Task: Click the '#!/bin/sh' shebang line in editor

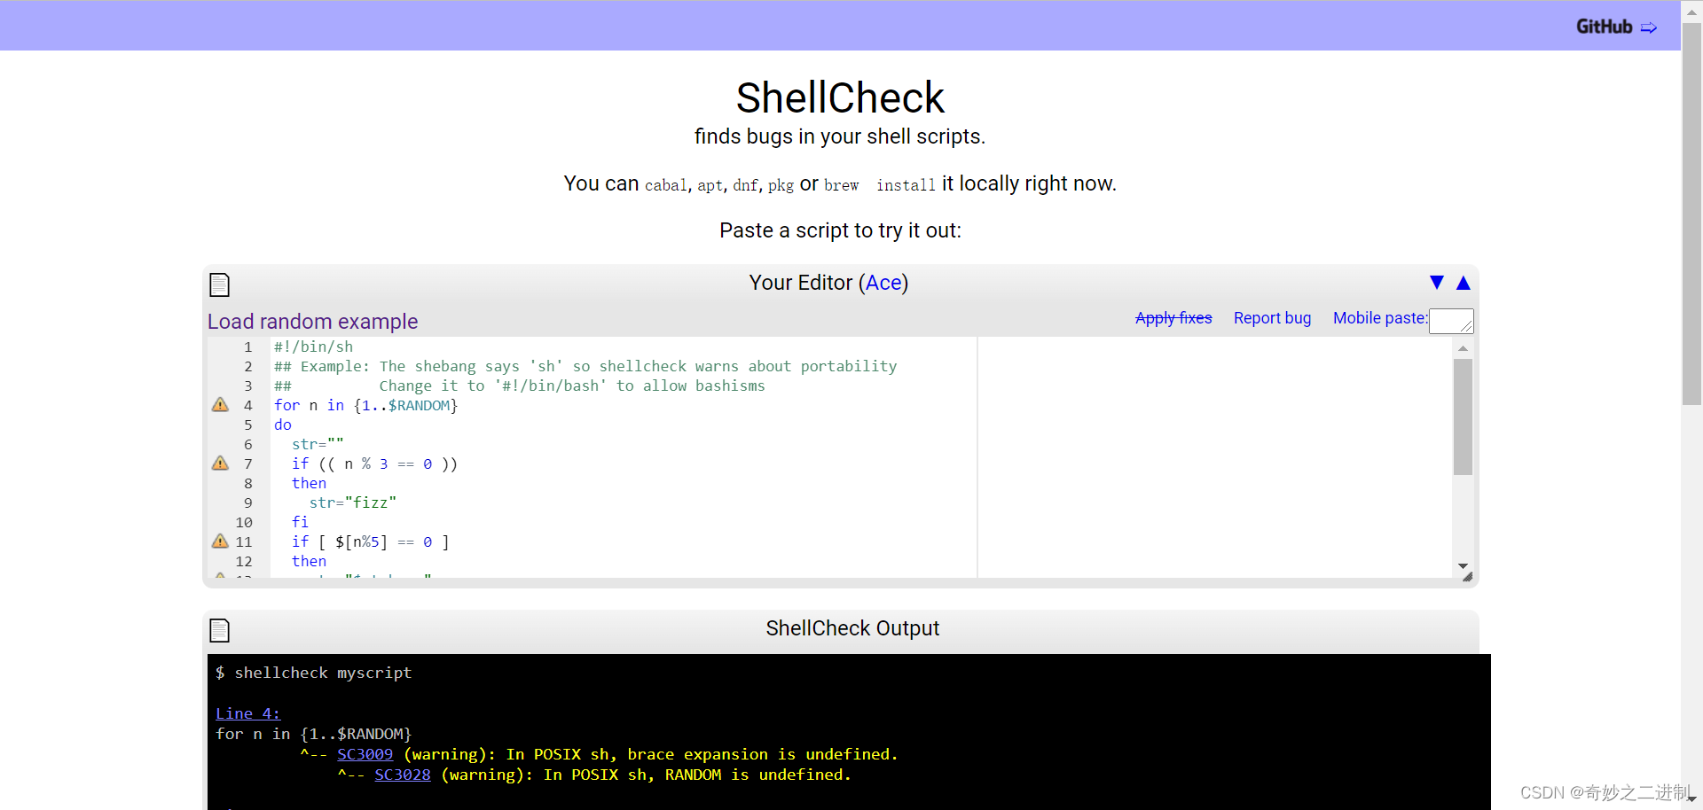Action: pyautogui.click(x=313, y=347)
